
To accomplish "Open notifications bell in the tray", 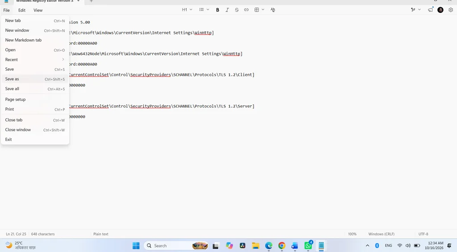I will pyautogui.click(x=449, y=246).
